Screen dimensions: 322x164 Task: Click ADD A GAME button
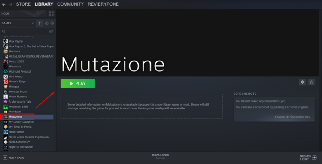(13, 158)
